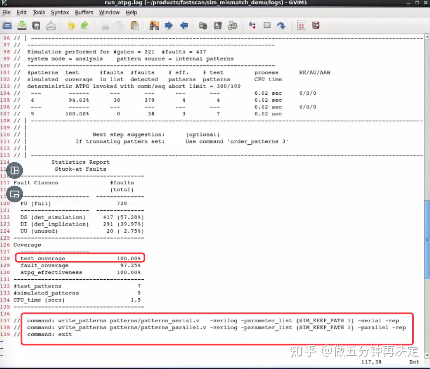This screenshot has width=430, height=369.
Task: Expand the Window menu
Action: coord(109,12)
